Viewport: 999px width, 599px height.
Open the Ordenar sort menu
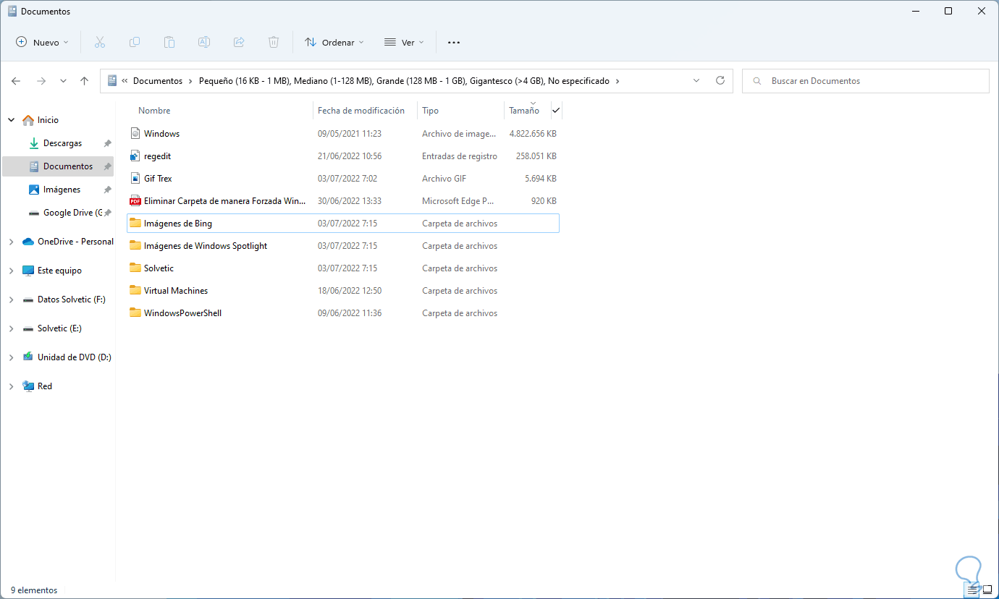(x=334, y=42)
